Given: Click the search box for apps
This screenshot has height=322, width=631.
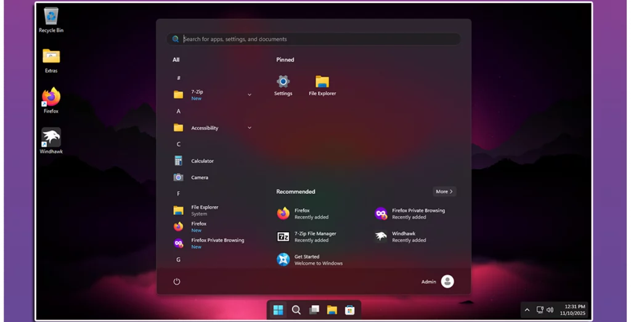Looking at the screenshot, I should tap(313, 39).
